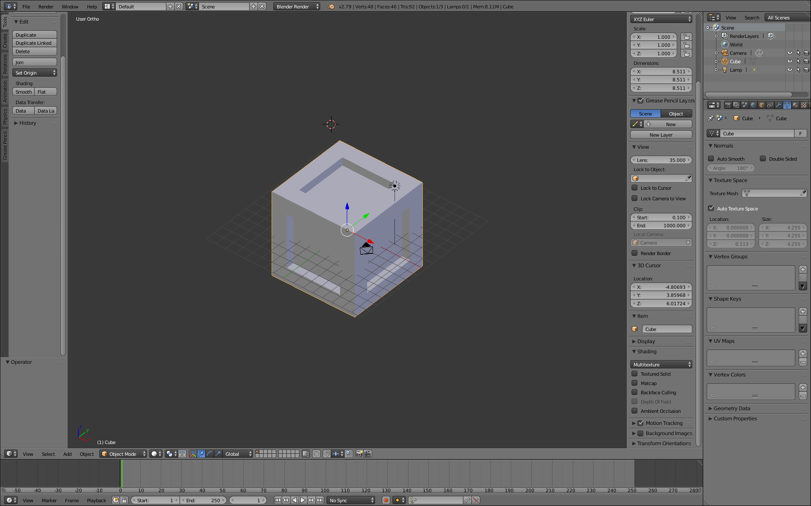Click the snap magnet icon in 3D header
Viewport: 811px width, 506px height.
click(327, 454)
